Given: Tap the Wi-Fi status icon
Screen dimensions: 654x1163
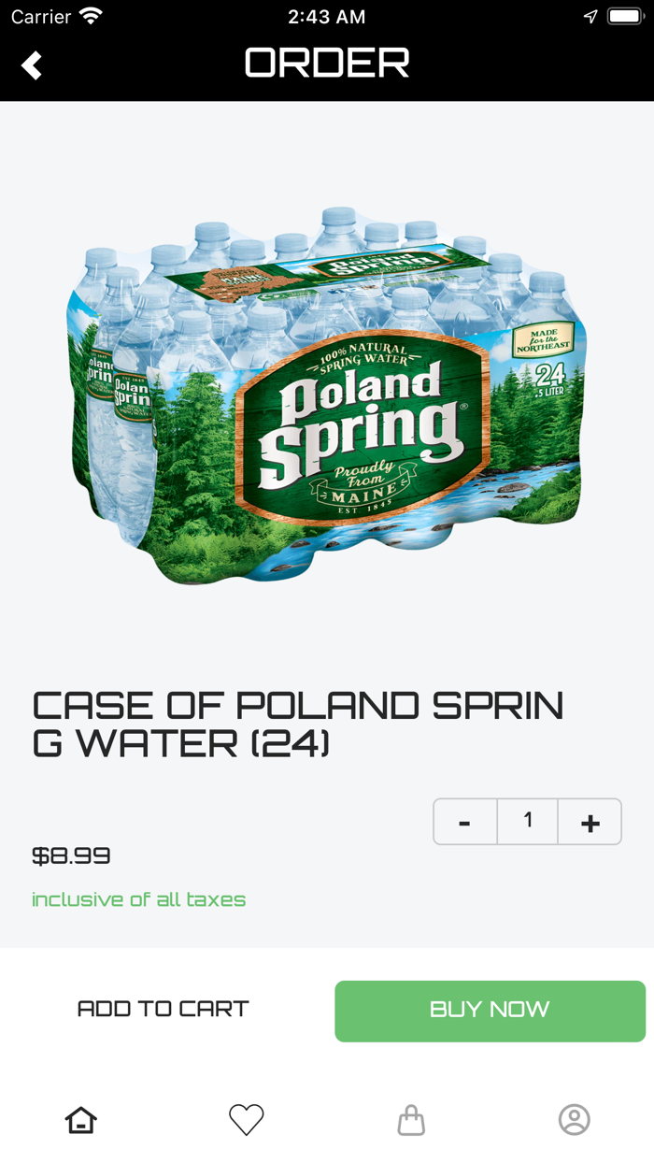Looking at the screenshot, I should (91, 16).
